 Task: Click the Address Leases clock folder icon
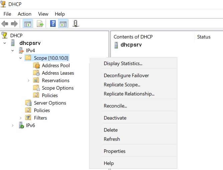(x=36, y=73)
